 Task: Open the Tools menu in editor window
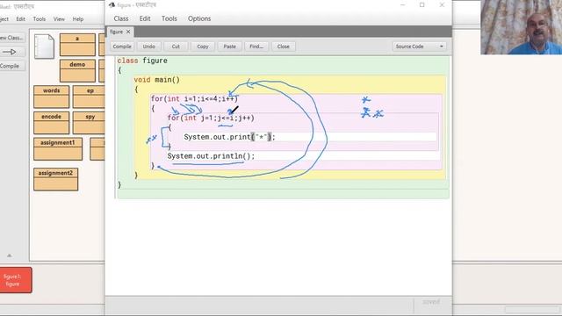coord(169,18)
